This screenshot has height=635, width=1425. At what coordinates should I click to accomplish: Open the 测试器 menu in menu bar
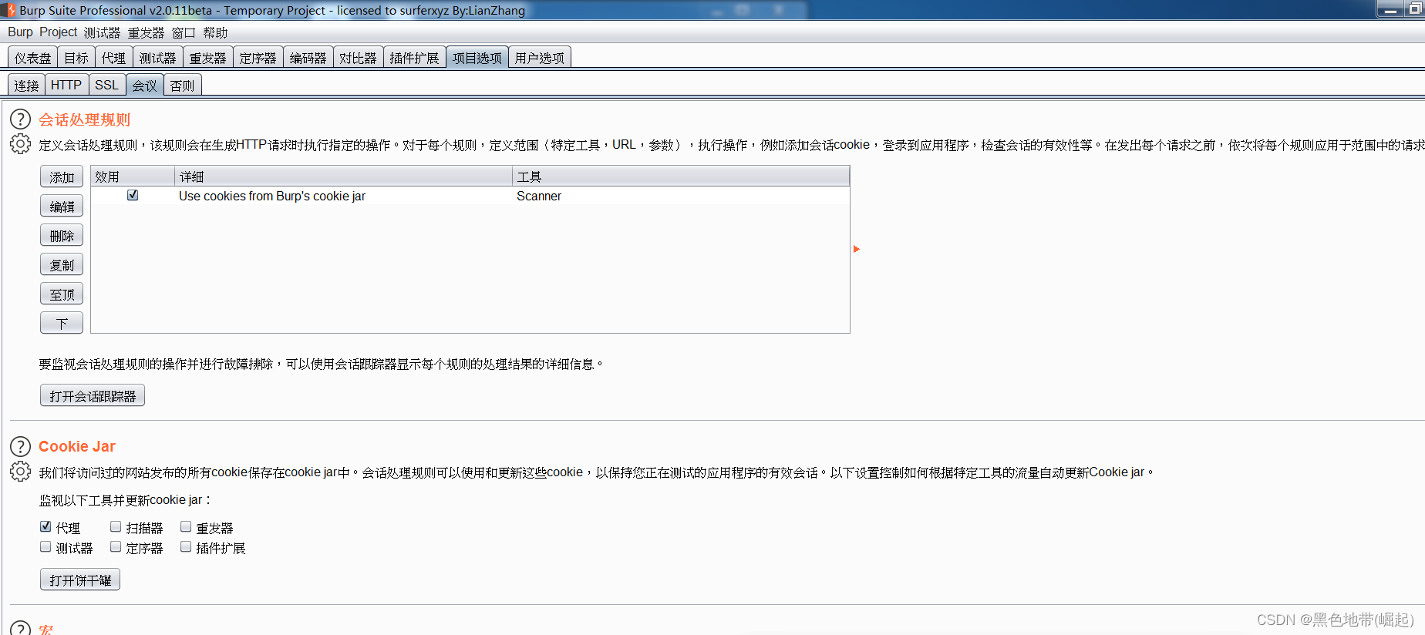tap(102, 32)
